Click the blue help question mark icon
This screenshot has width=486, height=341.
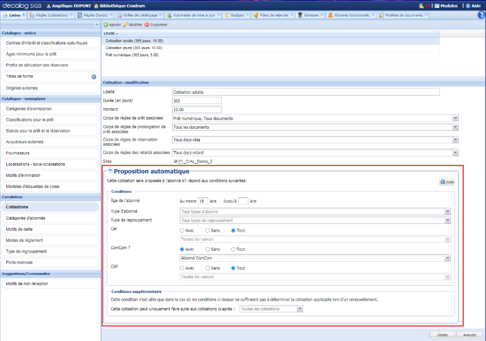tap(482, 15)
